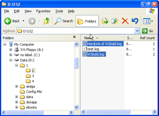The height and width of the screenshot is (116, 159).
Task: Open the Favorites menu
Action: [x=43, y=11]
